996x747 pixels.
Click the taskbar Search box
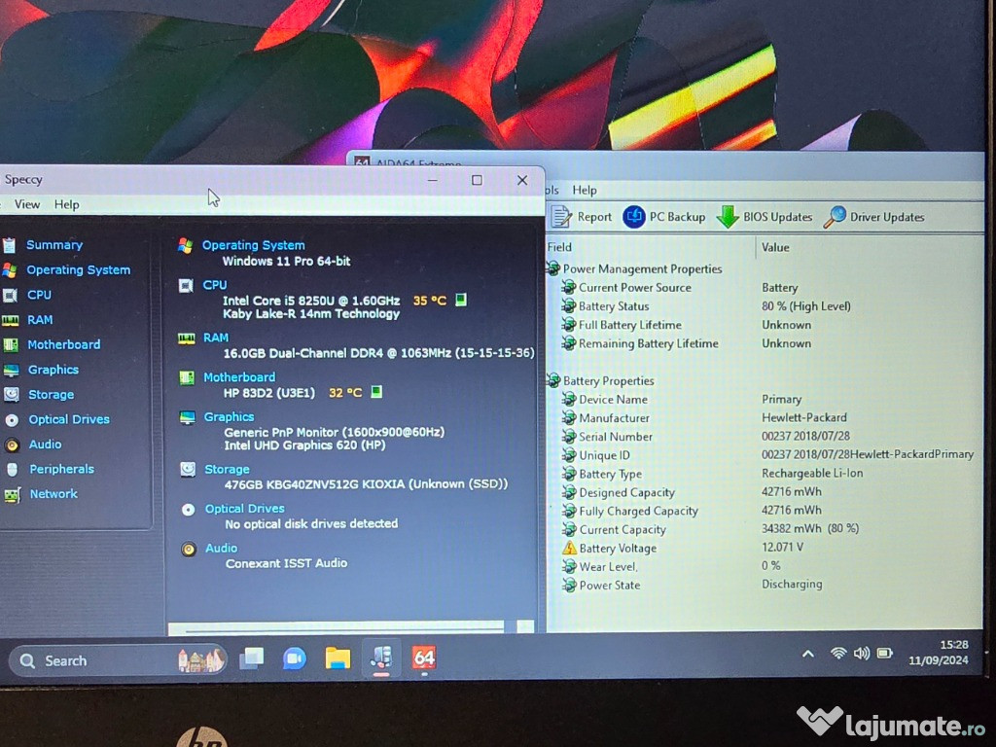118,660
